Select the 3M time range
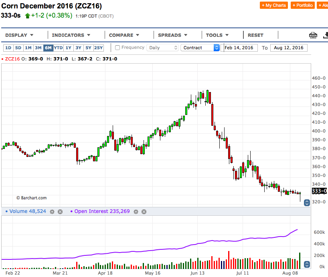 (x=38, y=48)
